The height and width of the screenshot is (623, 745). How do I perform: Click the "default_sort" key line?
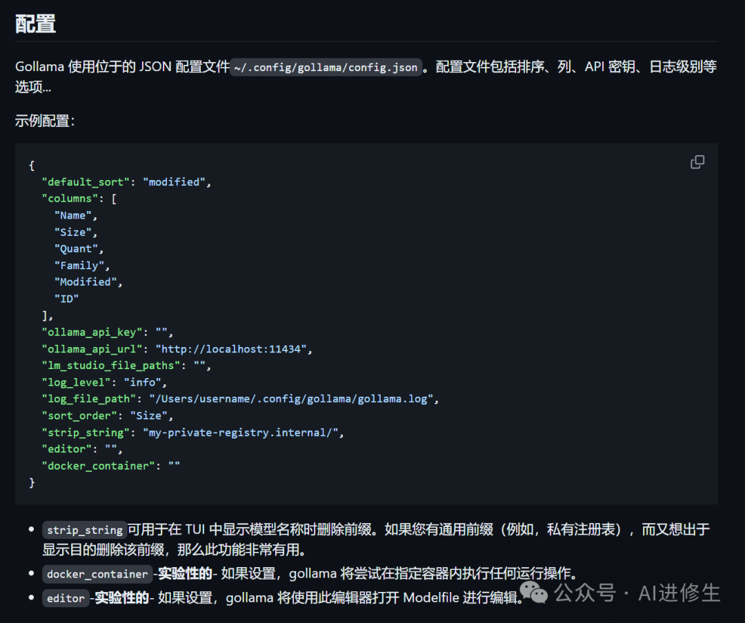coord(126,182)
